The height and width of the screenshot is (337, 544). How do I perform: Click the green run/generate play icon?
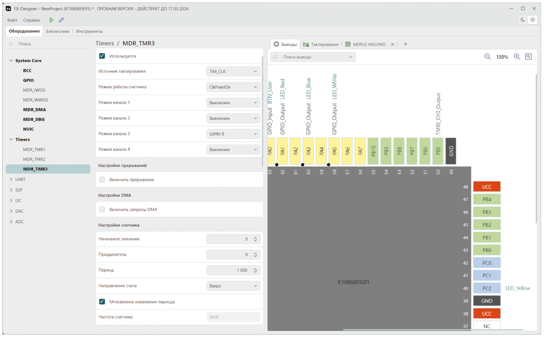pyautogui.click(x=51, y=20)
